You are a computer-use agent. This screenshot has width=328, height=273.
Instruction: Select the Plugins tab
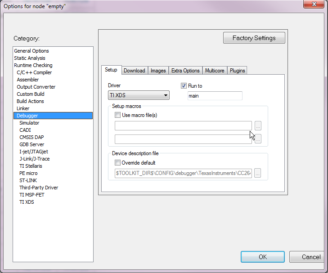pos(237,71)
